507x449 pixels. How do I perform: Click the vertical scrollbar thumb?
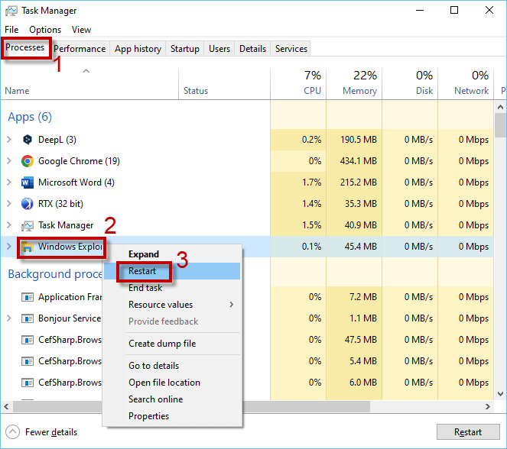500,125
